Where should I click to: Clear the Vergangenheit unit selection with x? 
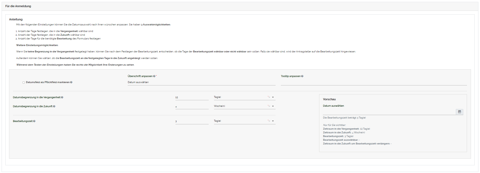point(269,97)
